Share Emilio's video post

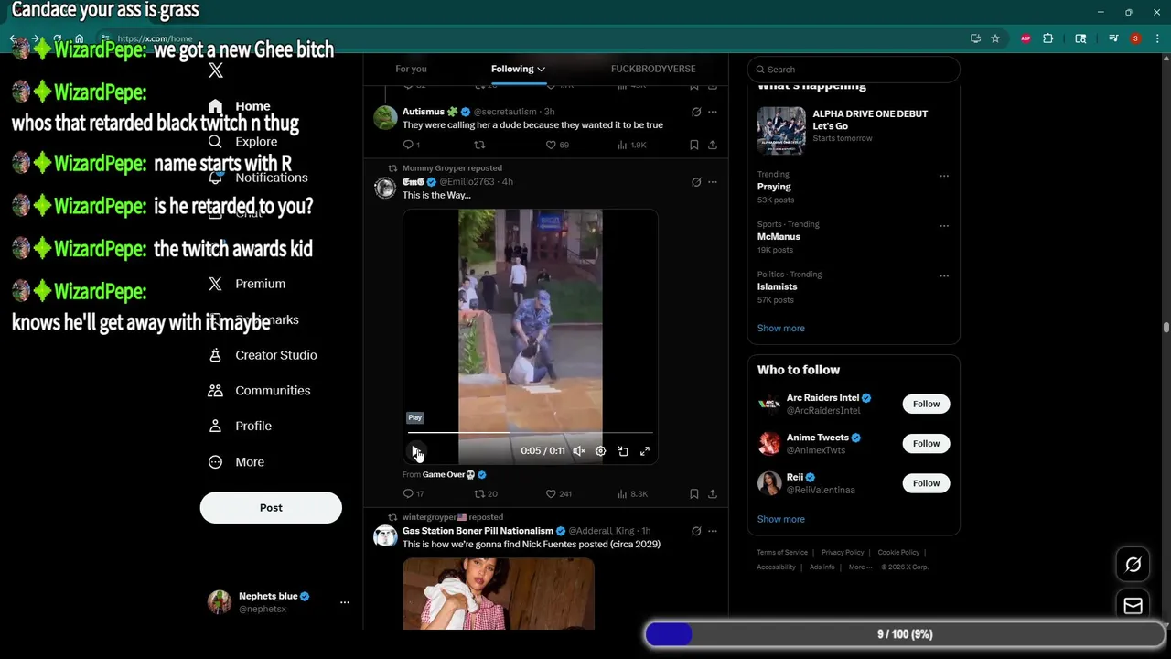[713, 494]
